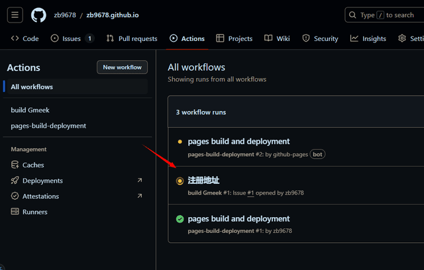The height and width of the screenshot is (270, 424).
Task: Open the hamburger navigation menu
Action: 15,15
